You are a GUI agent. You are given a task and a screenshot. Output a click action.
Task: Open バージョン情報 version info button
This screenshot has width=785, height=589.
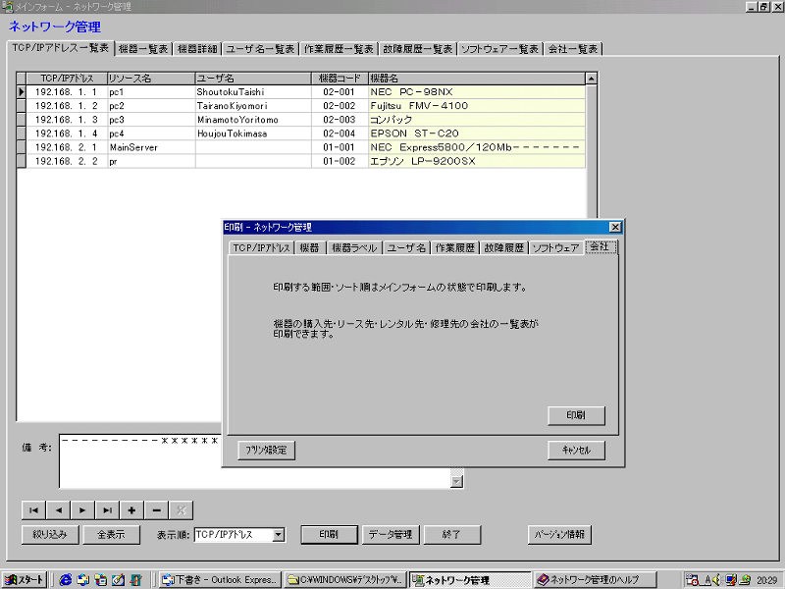(x=559, y=534)
